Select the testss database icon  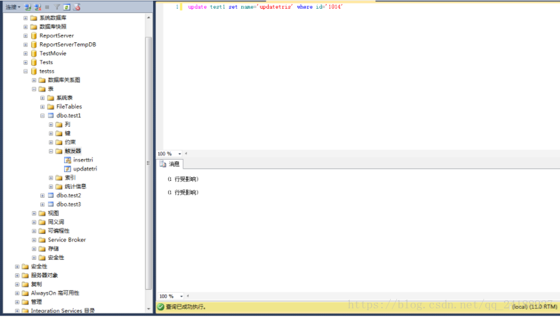[x=34, y=71]
